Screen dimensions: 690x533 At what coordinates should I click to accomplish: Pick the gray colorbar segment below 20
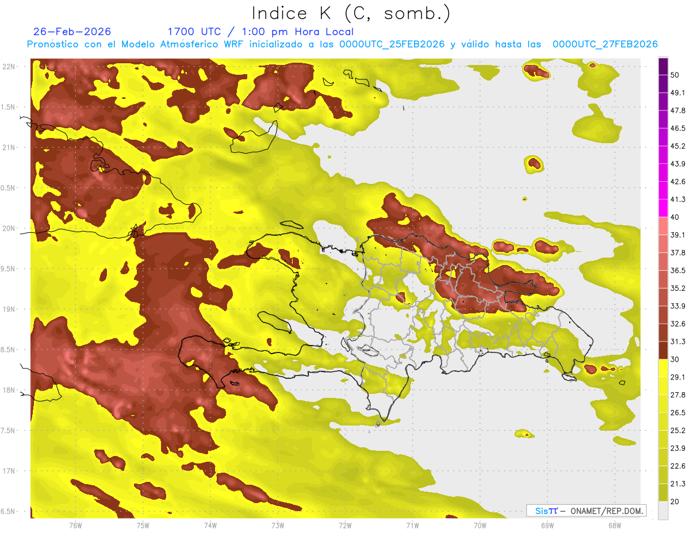(664, 510)
